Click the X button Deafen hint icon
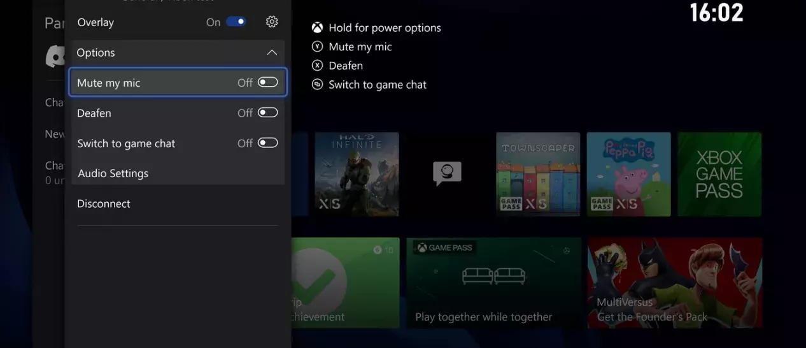Viewport: 806px width, 348px height. click(x=317, y=65)
